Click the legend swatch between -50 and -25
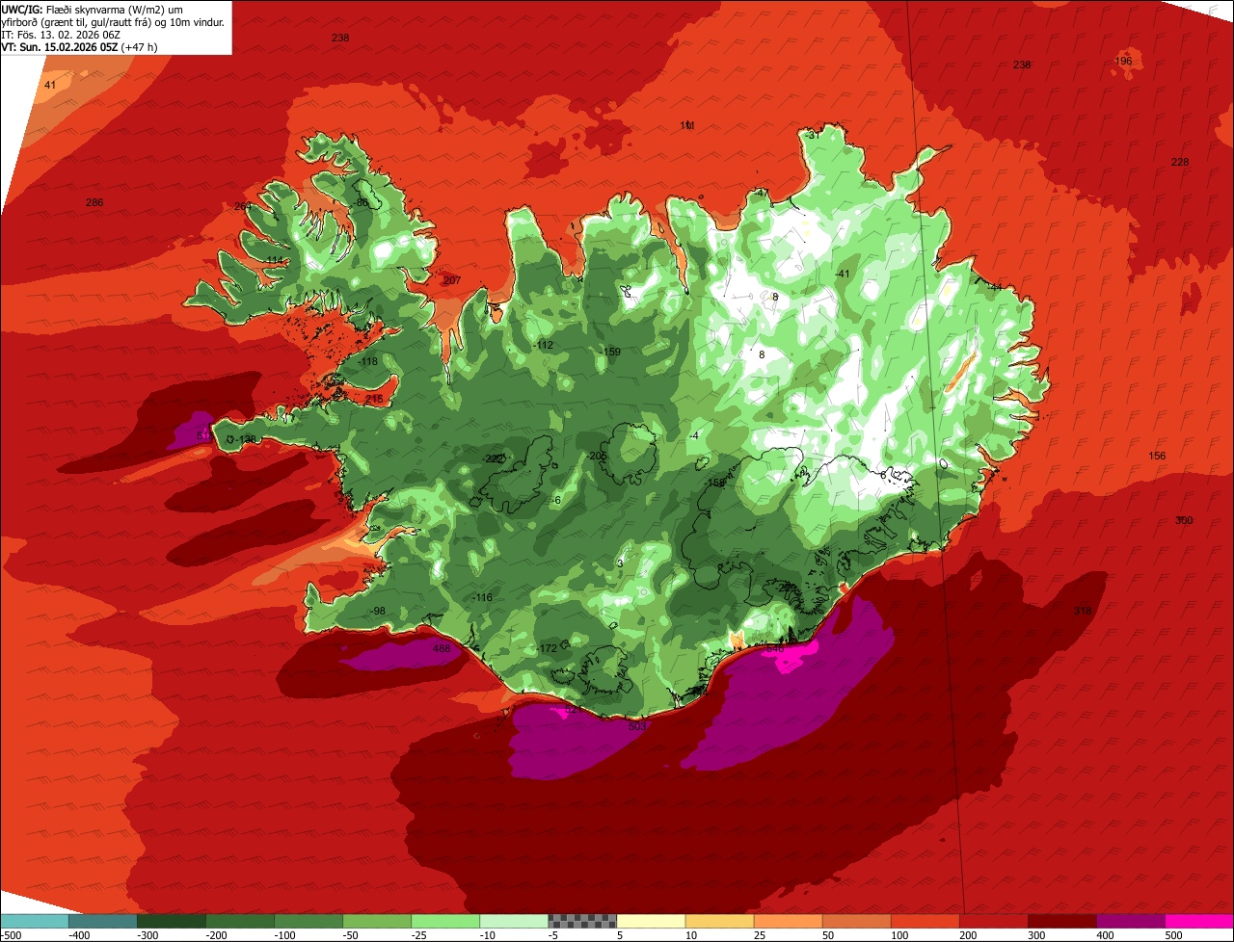Screen dimensions: 1234x942 pyautogui.click(x=377, y=921)
